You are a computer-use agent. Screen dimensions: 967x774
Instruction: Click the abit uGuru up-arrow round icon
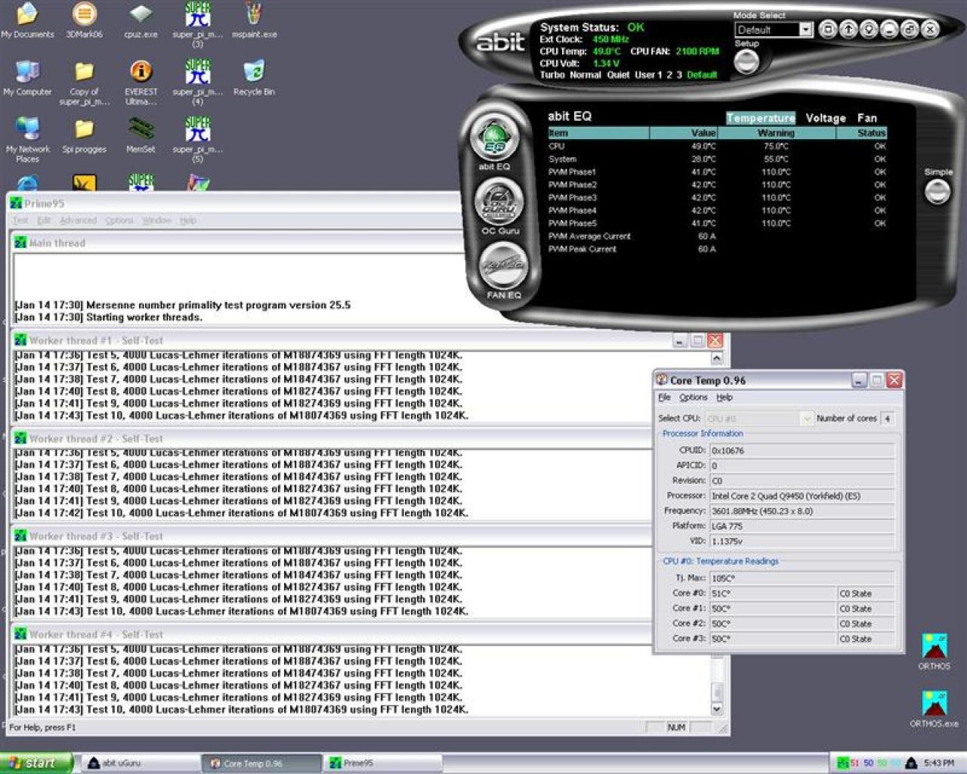click(x=848, y=29)
